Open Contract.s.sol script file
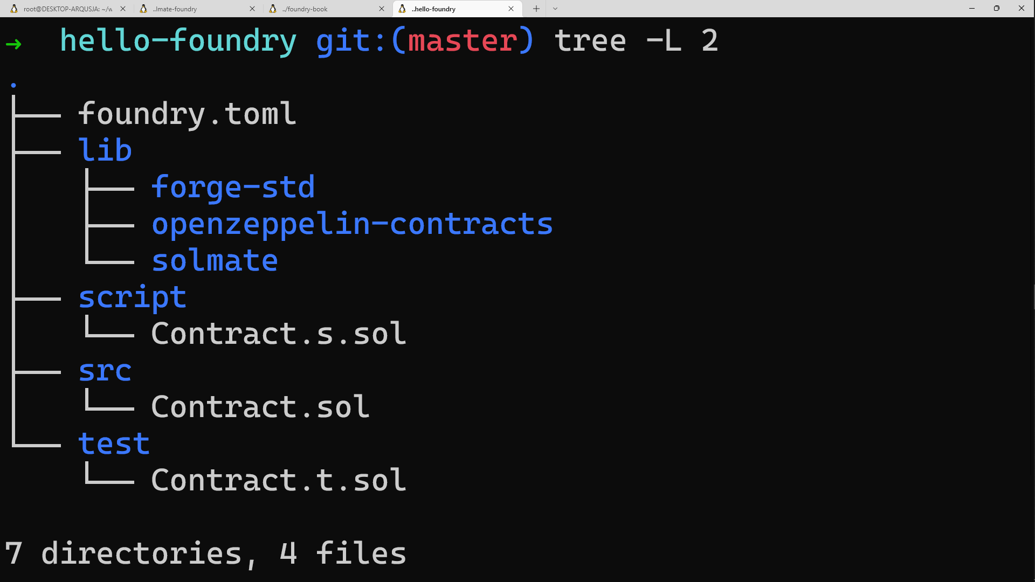 tap(278, 334)
